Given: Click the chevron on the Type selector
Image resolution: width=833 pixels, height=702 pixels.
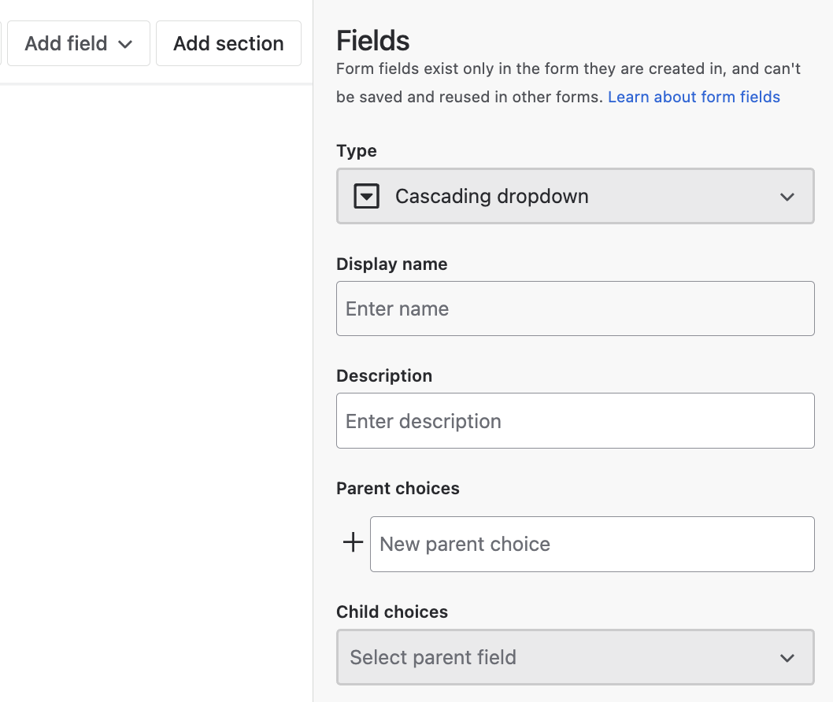Looking at the screenshot, I should [787, 197].
